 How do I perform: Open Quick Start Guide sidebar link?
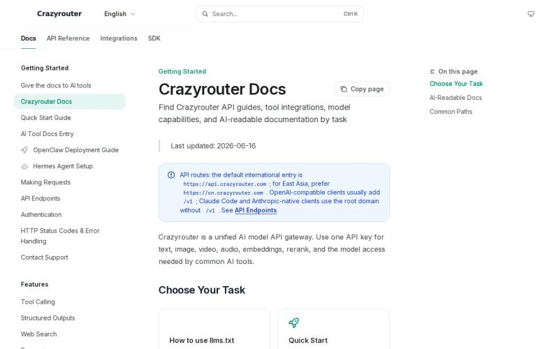pos(70,117)
